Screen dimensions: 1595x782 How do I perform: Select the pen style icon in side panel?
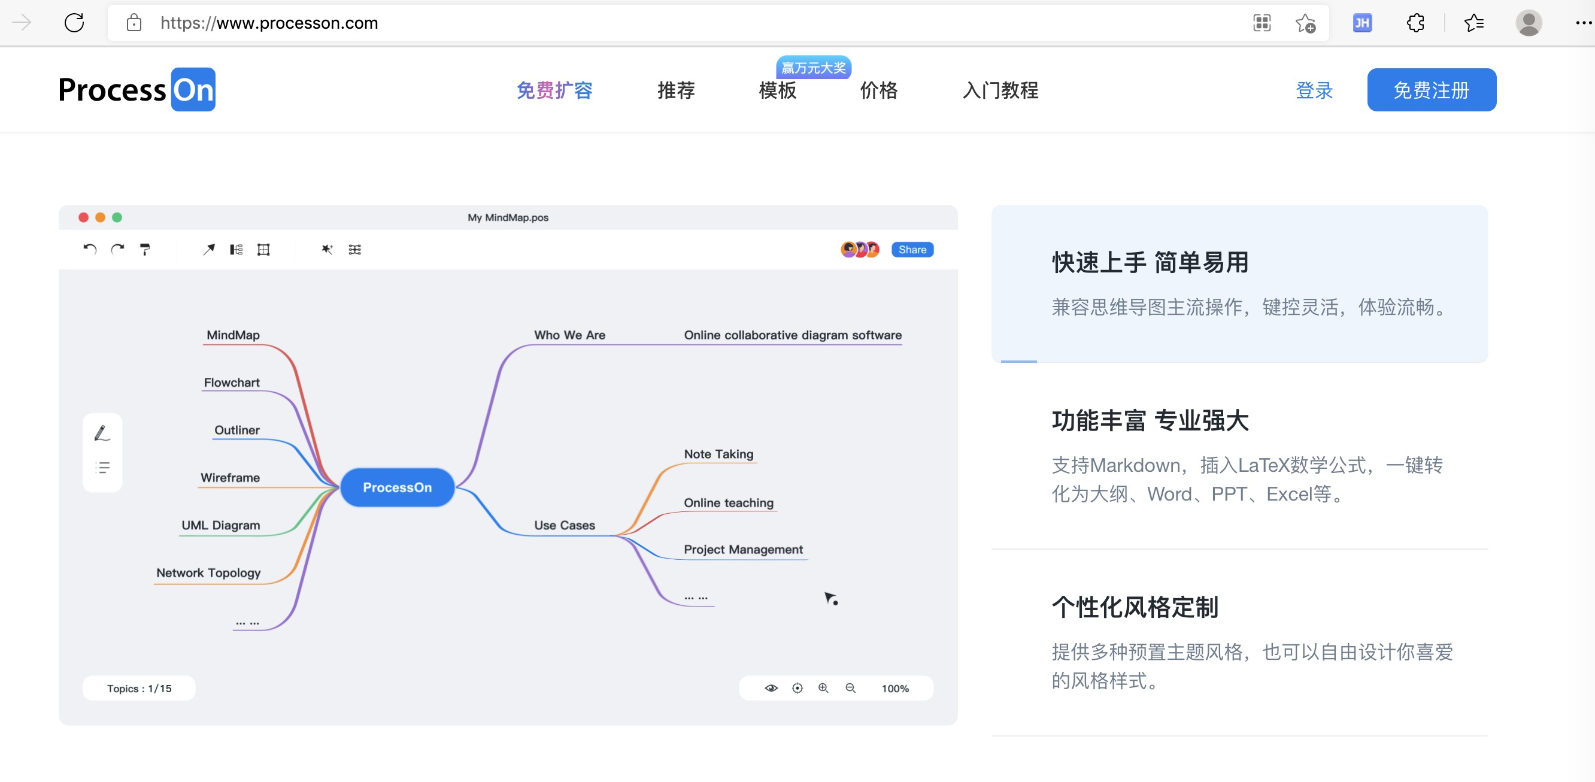click(102, 433)
